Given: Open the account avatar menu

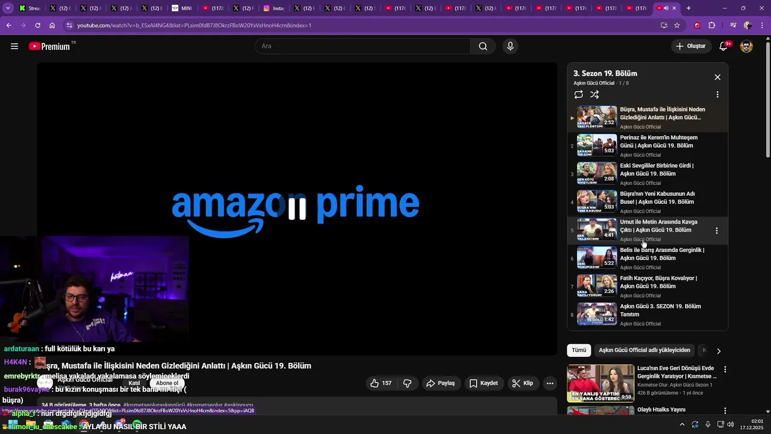Looking at the screenshot, I should pyautogui.click(x=746, y=46).
